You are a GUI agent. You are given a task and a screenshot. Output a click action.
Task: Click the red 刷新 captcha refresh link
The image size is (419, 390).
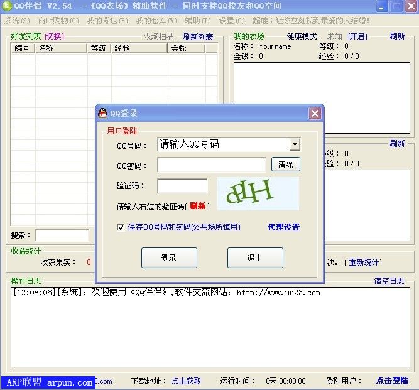point(197,206)
